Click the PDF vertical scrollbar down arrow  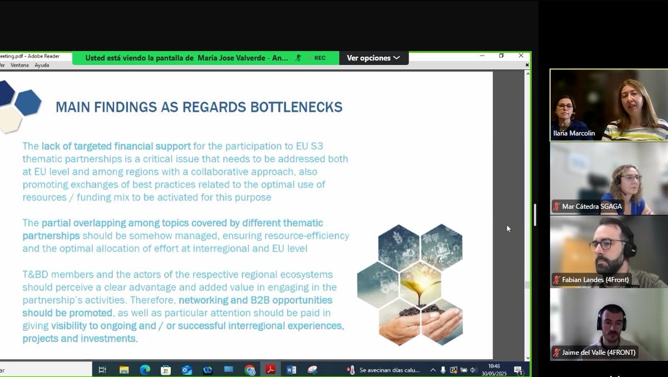click(527, 358)
